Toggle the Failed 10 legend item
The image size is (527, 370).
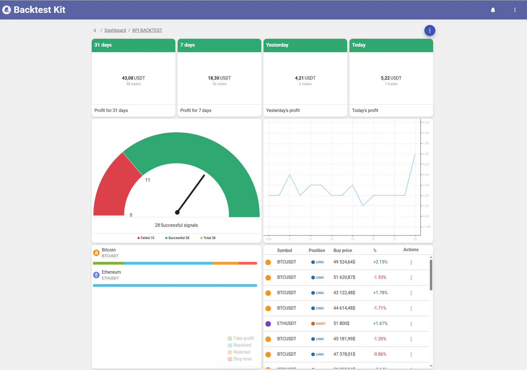coord(146,238)
